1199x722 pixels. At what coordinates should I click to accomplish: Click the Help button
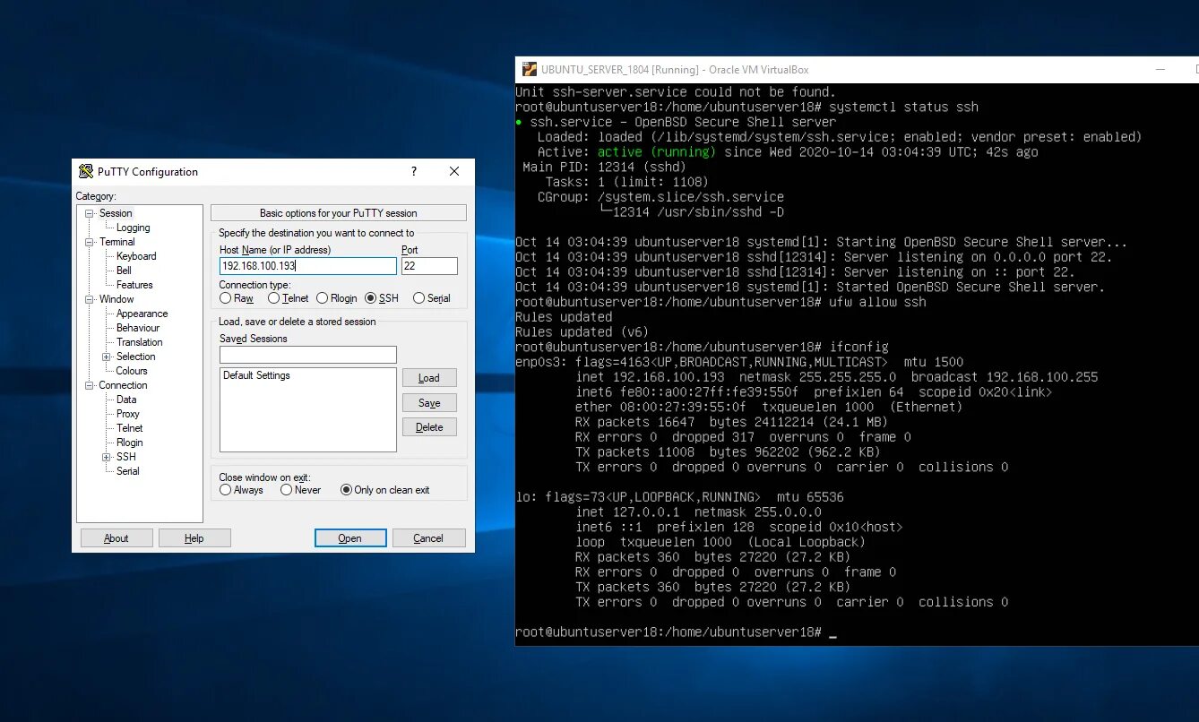pos(194,538)
